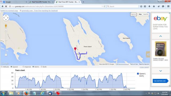171x96 pixels.
Task: Close the Google tab
Action: click(x=26, y=2)
